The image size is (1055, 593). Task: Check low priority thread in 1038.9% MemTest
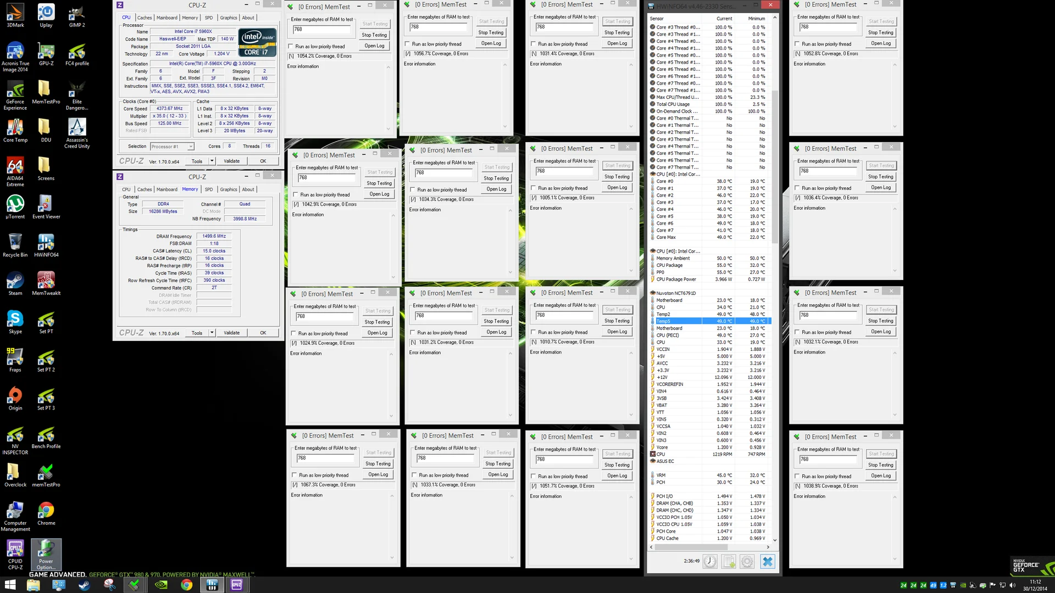(x=797, y=477)
